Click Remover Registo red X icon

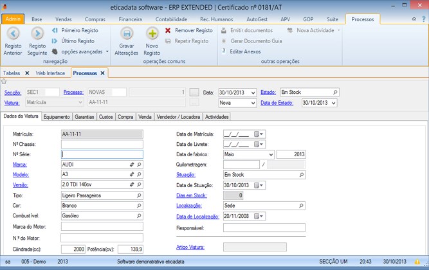point(168,30)
